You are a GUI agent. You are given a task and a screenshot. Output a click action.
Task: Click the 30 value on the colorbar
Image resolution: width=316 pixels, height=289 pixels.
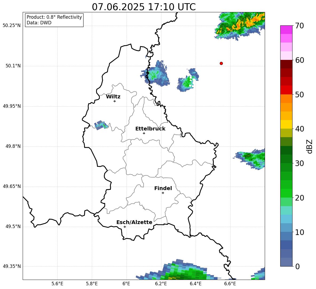(299, 163)
